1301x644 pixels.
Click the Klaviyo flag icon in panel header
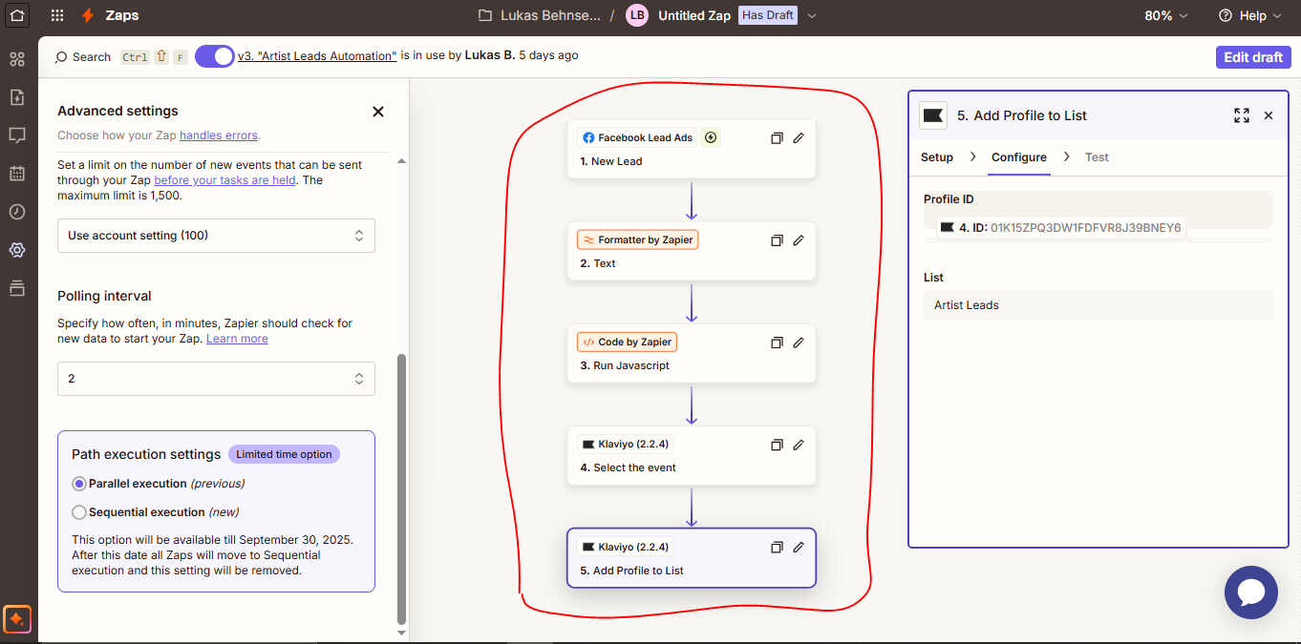933,115
